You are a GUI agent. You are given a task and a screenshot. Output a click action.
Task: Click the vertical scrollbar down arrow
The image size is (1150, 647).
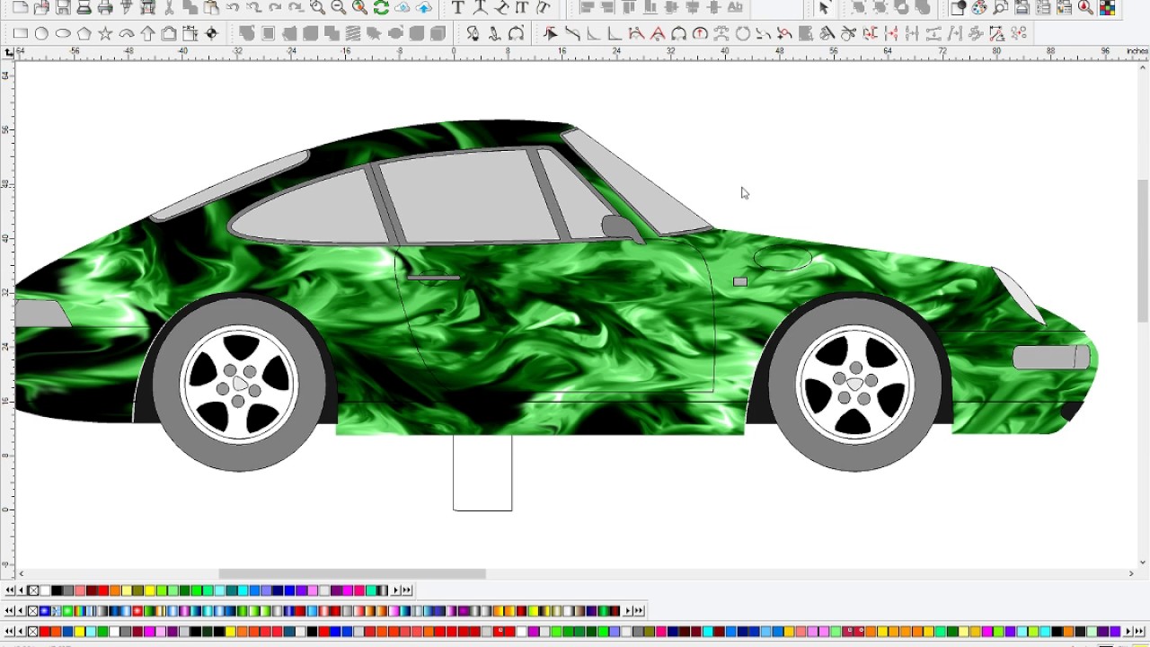1144,563
